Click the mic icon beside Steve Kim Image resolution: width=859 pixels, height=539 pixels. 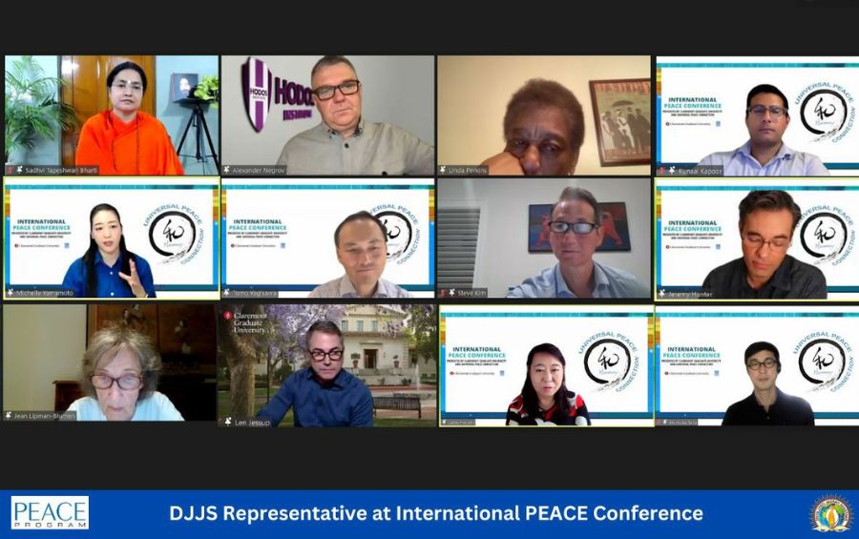[x=444, y=293]
